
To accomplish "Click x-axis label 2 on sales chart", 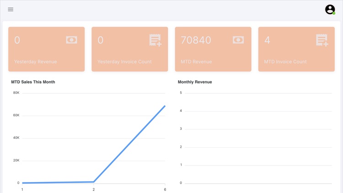I will click(x=94, y=189).
